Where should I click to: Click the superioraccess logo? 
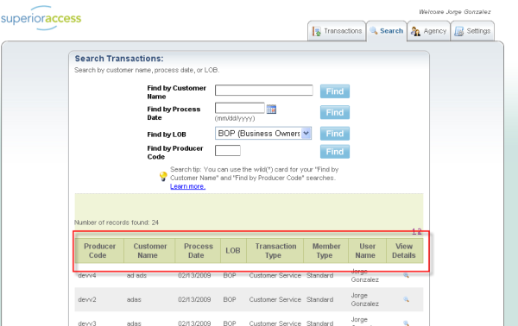coord(41,18)
